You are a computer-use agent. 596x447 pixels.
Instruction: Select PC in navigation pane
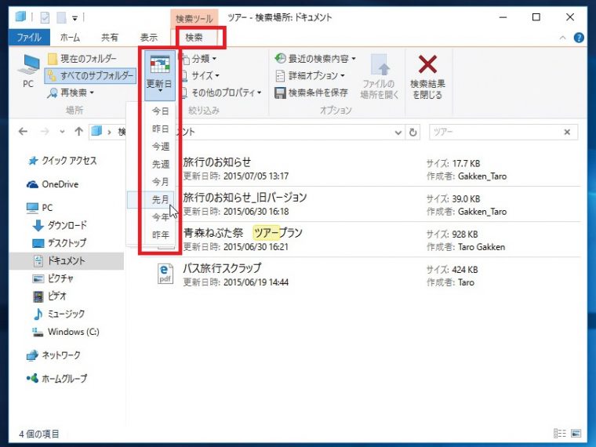click(x=39, y=208)
